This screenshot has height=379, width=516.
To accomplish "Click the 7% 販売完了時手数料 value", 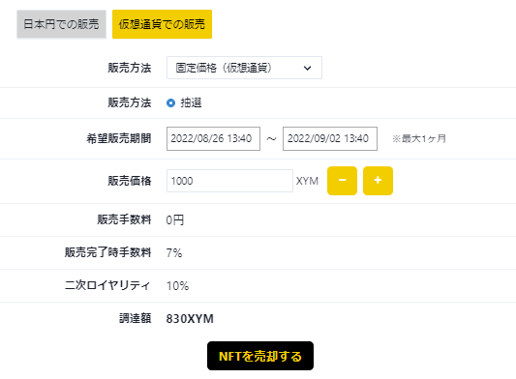I will point(174,252).
